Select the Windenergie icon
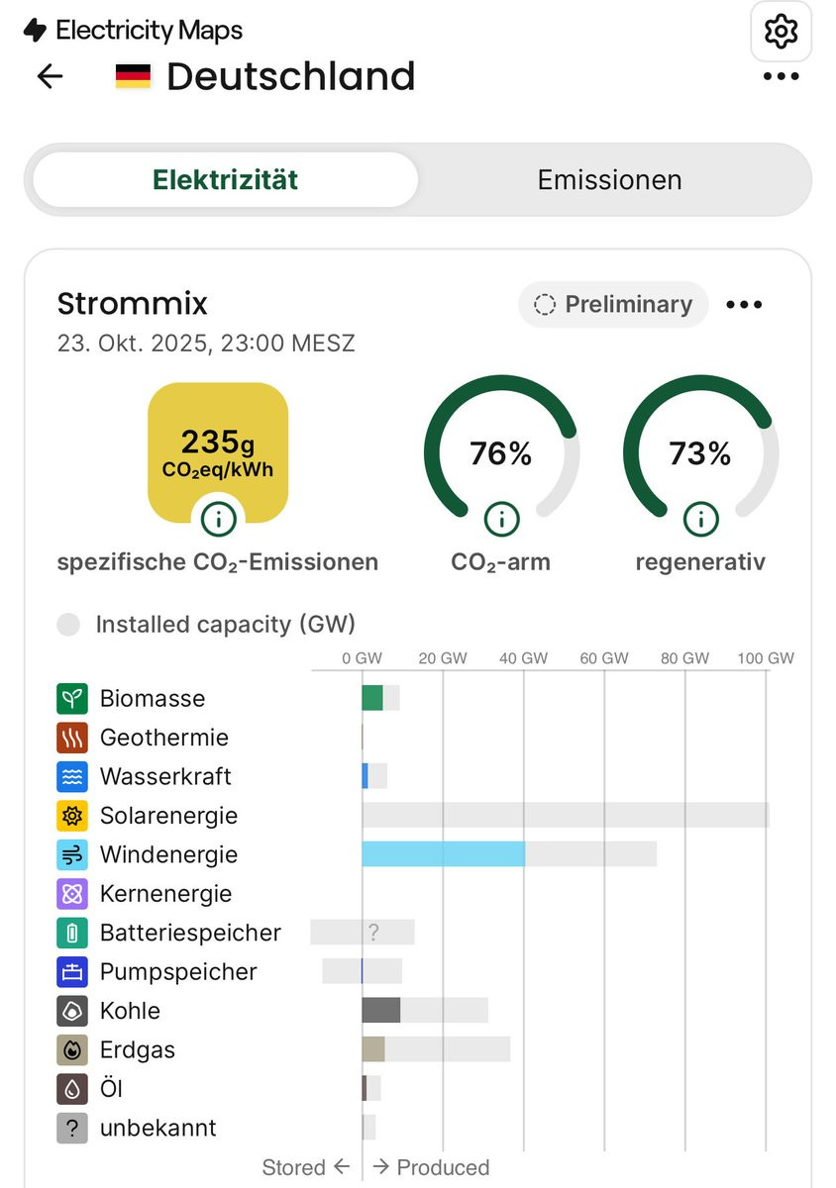Image resolution: width=836 pixels, height=1188 pixels. click(x=72, y=854)
